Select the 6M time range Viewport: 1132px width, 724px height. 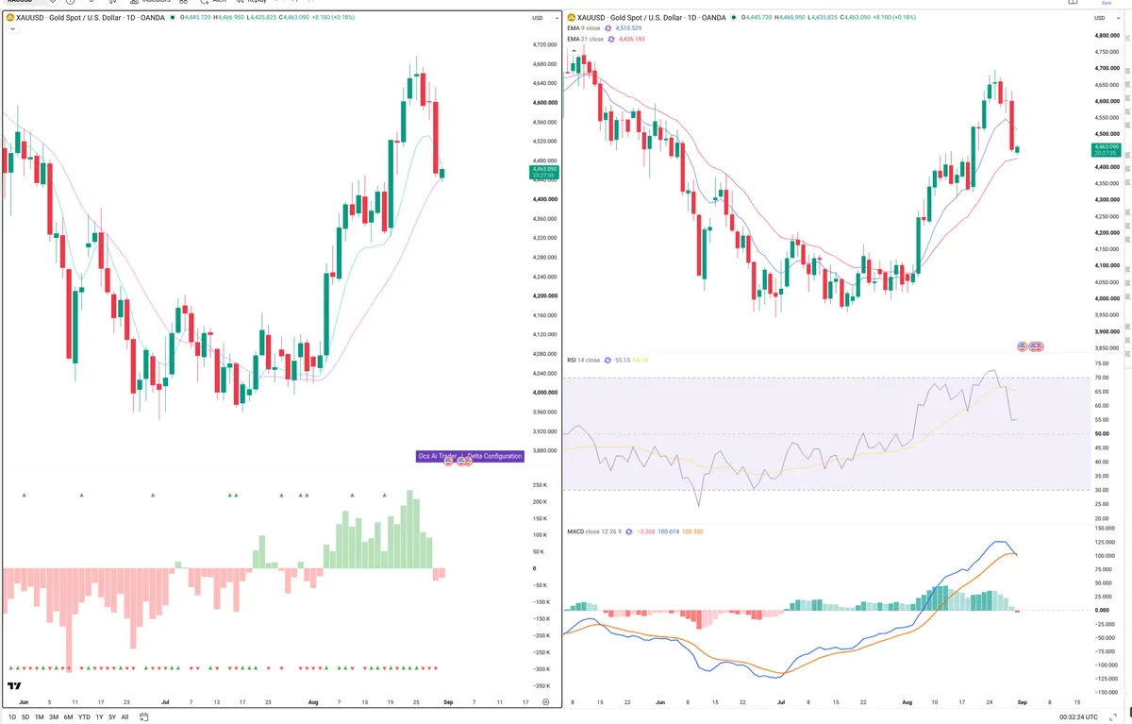(x=69, y=717)
